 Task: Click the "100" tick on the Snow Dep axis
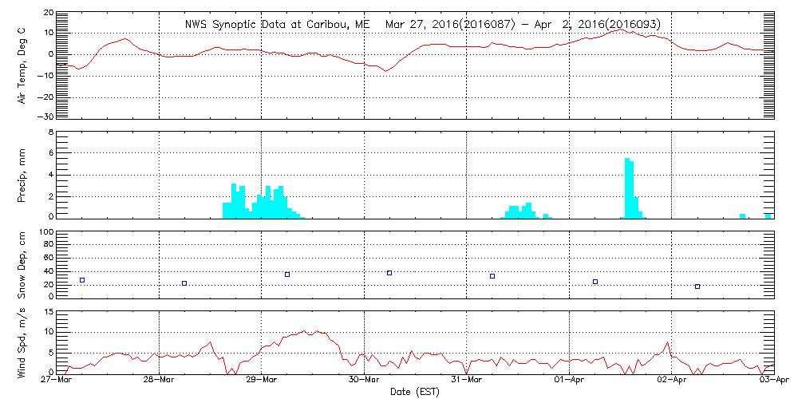click(x=45, y=231)
